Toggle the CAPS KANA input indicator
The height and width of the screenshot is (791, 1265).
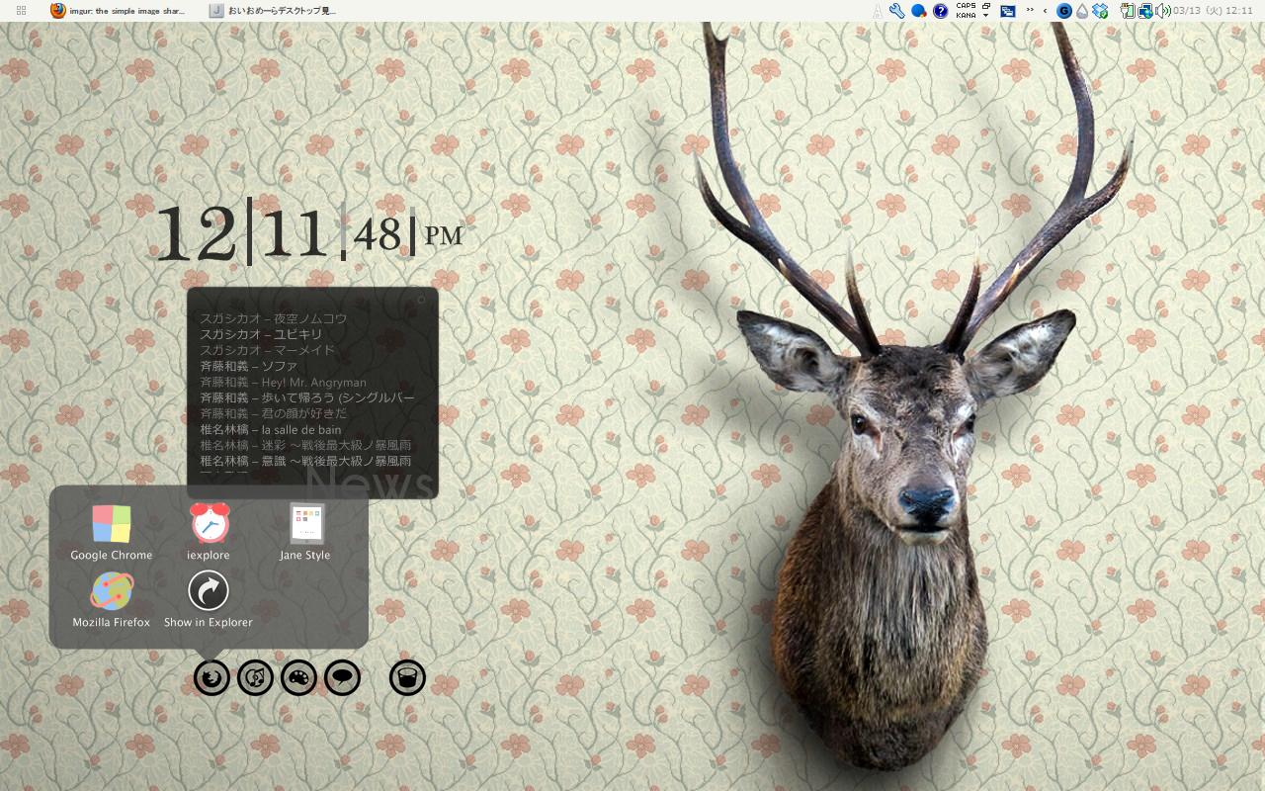coord(966,11)
